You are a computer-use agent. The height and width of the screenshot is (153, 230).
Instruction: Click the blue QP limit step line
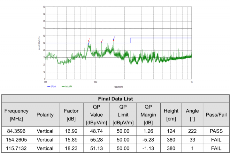[130, 40]
